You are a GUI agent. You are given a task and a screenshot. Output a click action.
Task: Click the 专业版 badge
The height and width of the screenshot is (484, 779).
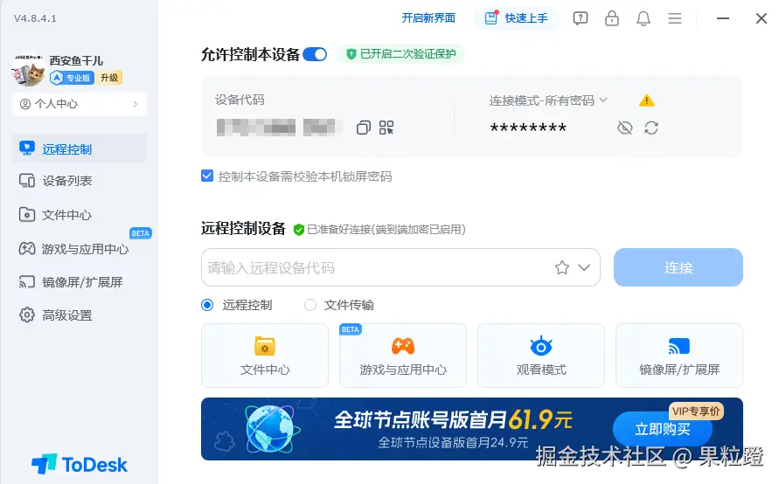point(72,78)
